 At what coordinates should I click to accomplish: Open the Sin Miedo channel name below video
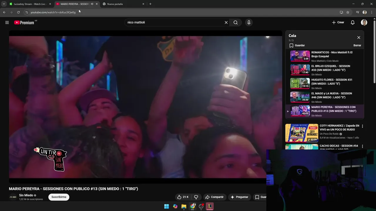[26, 195]
